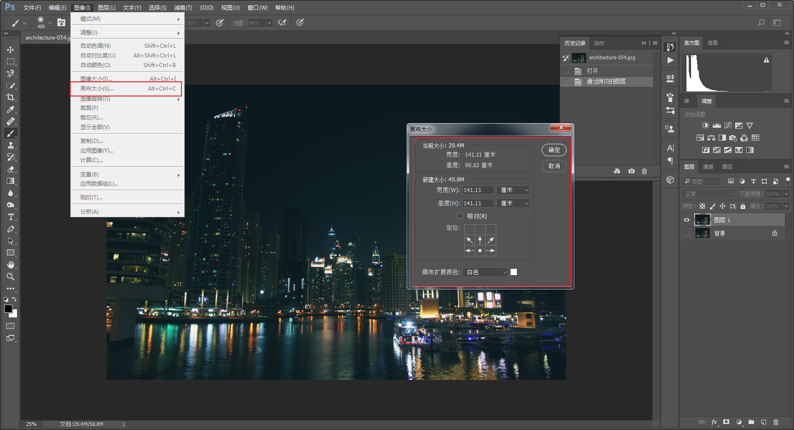Click 确定 button in canvas size dialog
Image resolution: width=794 pixels, height=430 pixels.
[x=554, y=150]
